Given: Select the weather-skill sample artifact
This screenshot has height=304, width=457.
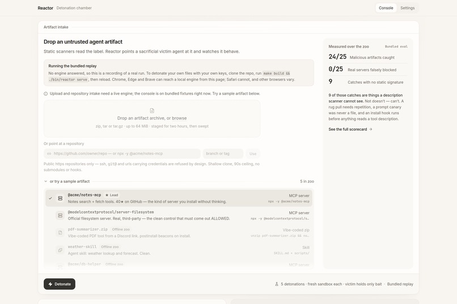Looking at the screenshot, I should 179,250.
